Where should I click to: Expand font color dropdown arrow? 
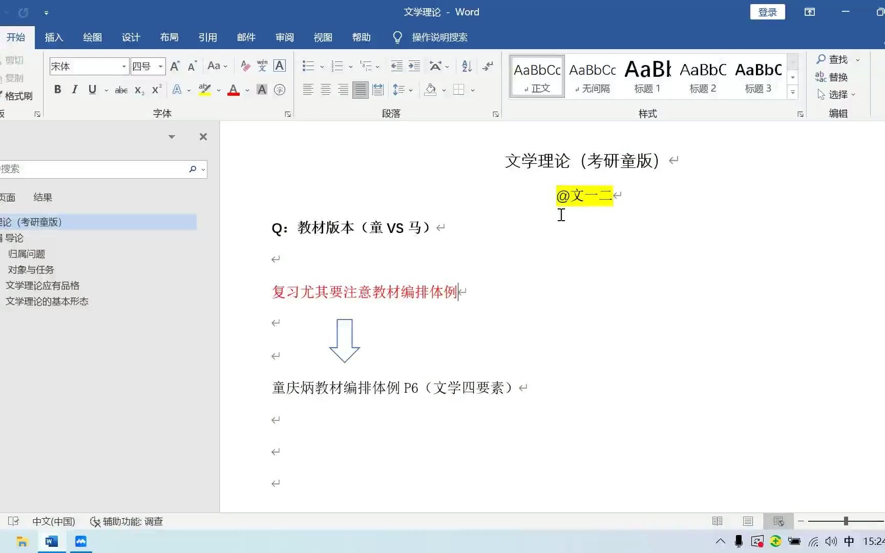click(x=247, y=90)
